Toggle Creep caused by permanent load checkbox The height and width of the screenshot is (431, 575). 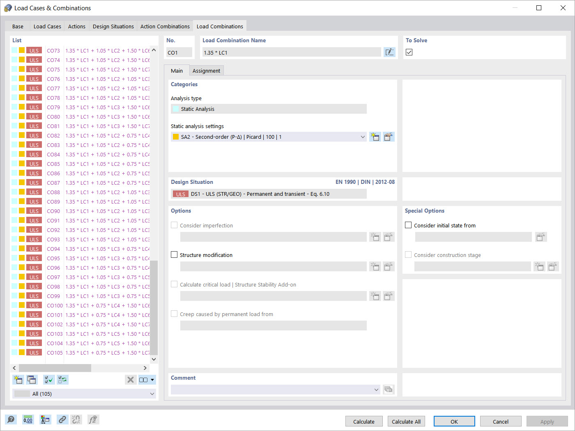pos(174,314)
